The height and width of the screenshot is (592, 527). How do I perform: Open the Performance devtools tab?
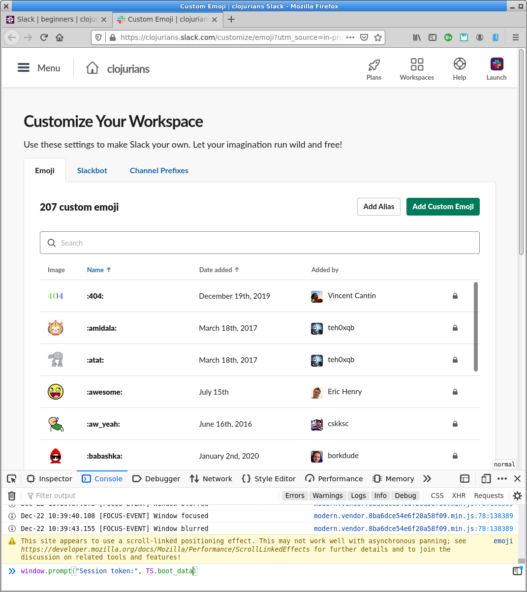334,479
